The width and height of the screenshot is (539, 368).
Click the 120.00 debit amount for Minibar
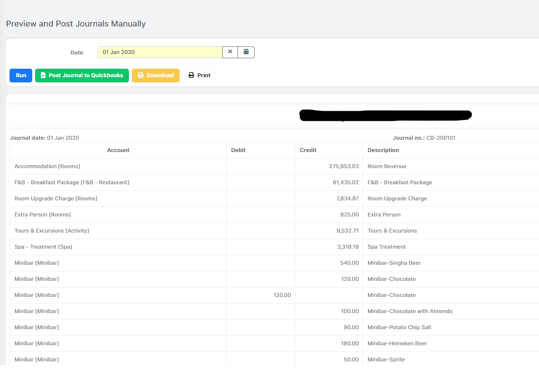(x=282, y=295)
